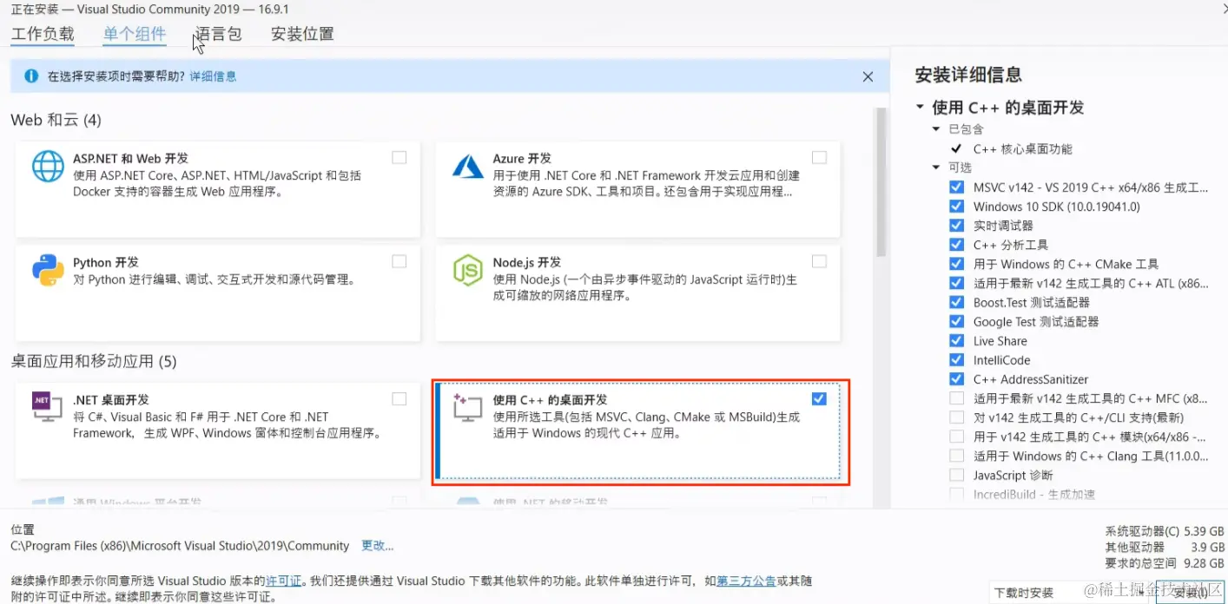Image resolution: width=1228 pixels, height=604 pixels.
Task: Click the workloads list vertical scrollbar
Action: (x=881, y=182)
